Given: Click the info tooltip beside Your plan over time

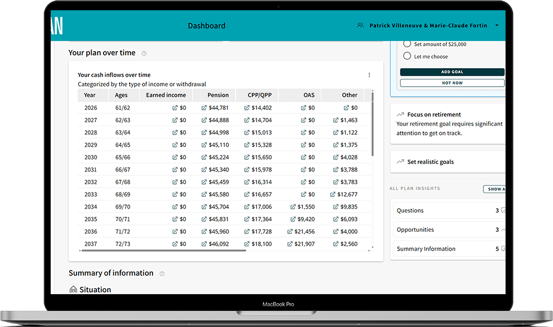Looking at the screenshot, I should point(143,53).
